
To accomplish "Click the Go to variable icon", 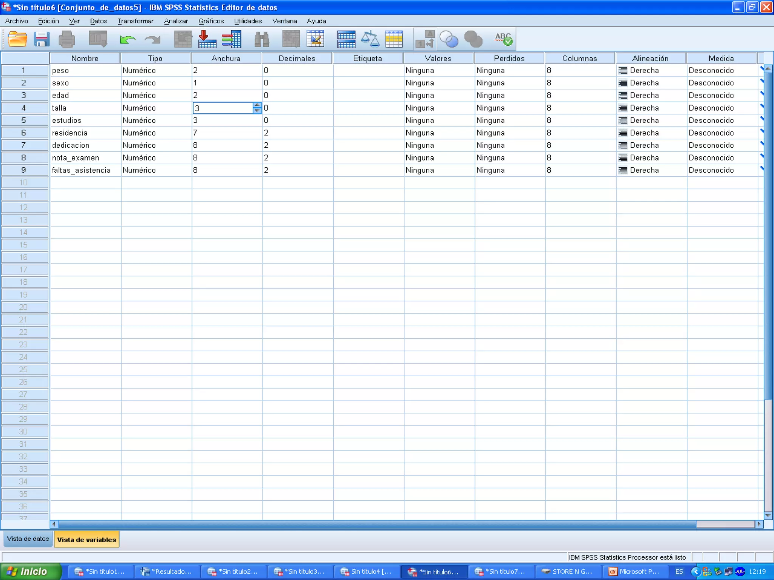I will (207, 39).
